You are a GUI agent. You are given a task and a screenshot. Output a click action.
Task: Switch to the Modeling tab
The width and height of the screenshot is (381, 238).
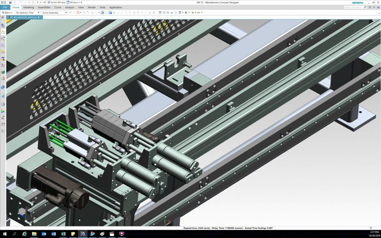(28, 7)
